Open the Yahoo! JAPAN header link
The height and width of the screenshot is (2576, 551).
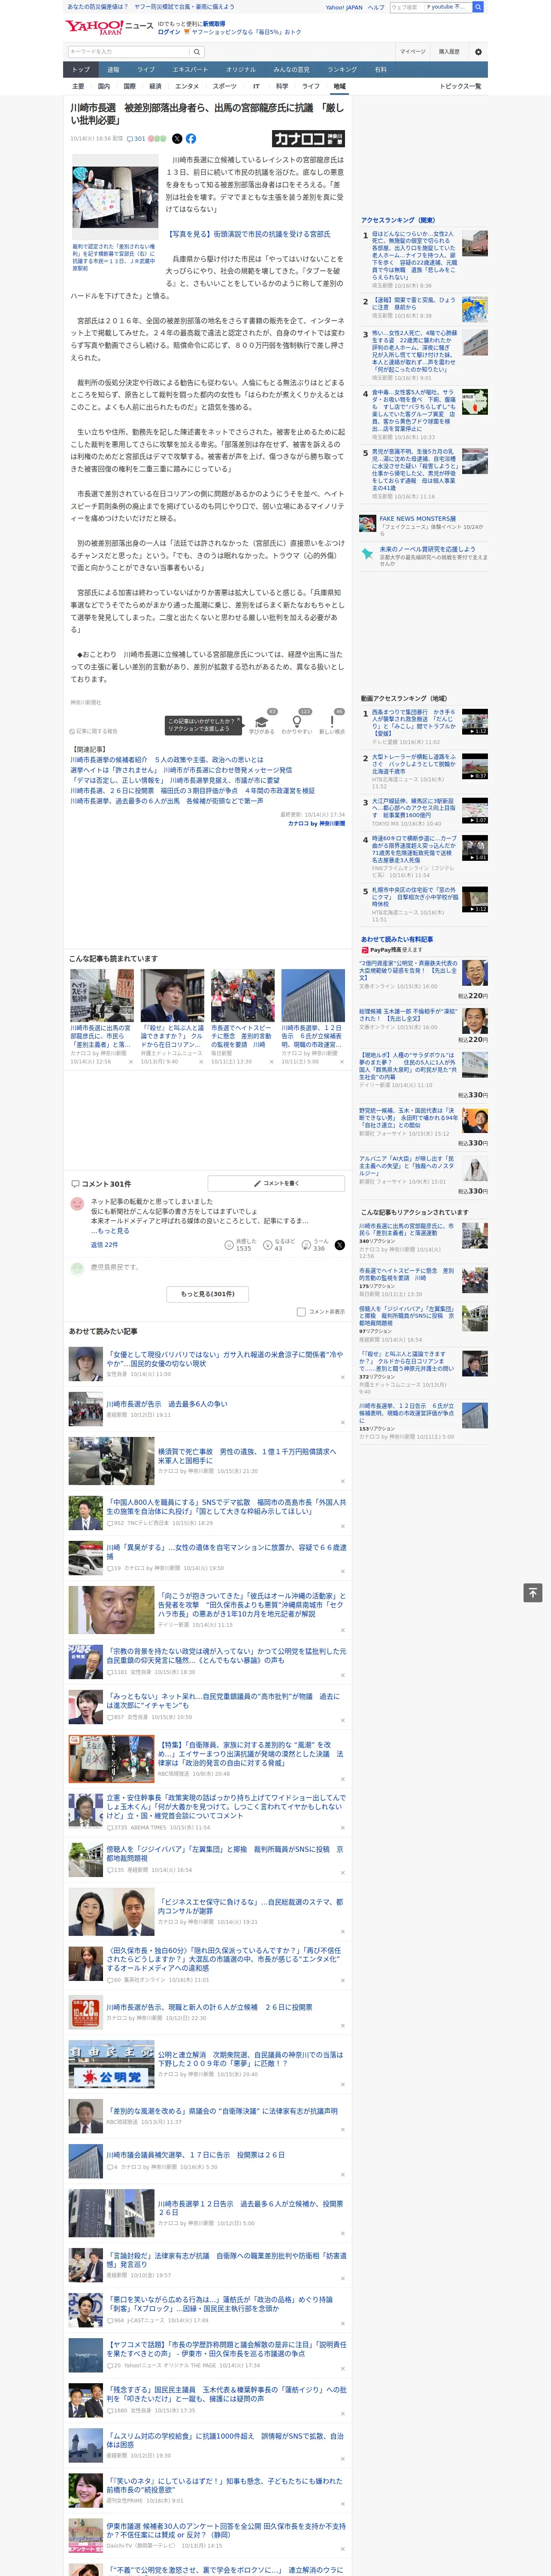344,7
